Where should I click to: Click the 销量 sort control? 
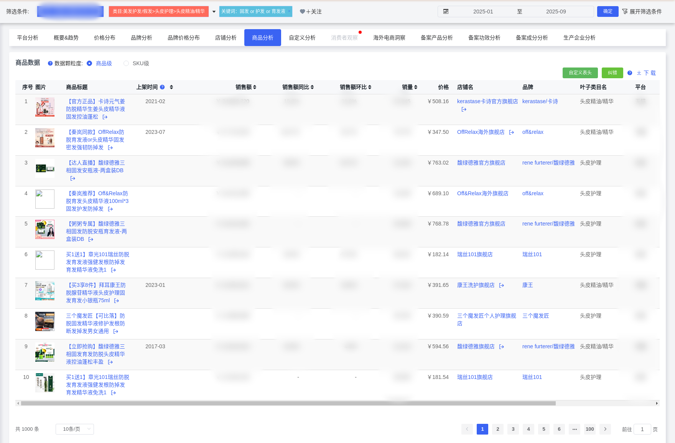416,87
